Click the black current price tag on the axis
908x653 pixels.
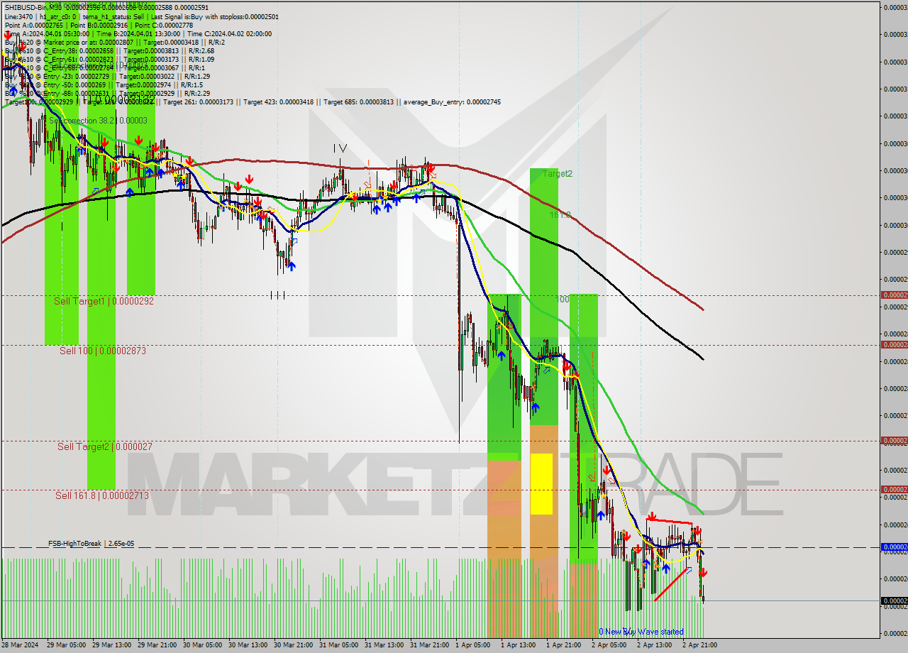pos(893,600)
